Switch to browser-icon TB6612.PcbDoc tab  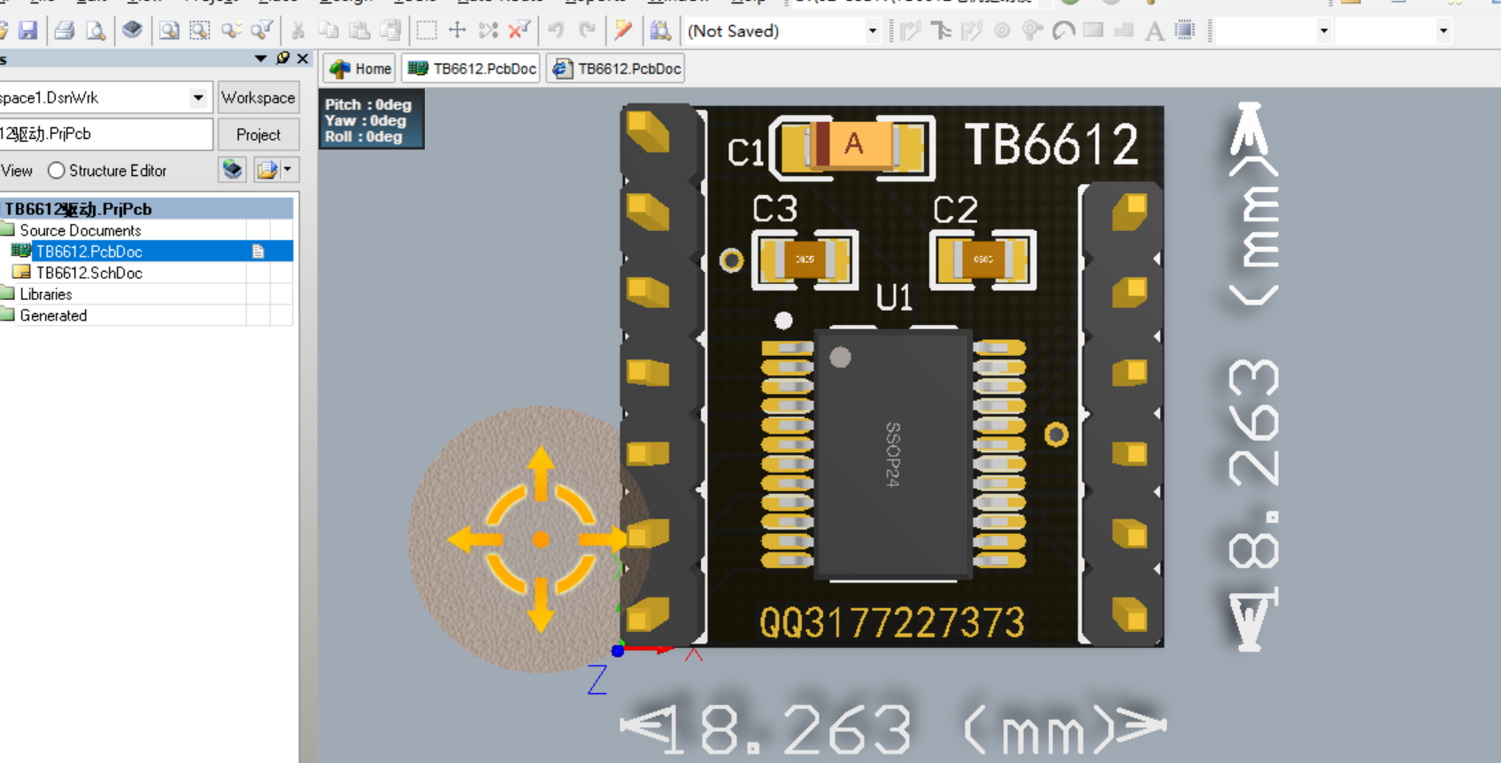point(617,68)
